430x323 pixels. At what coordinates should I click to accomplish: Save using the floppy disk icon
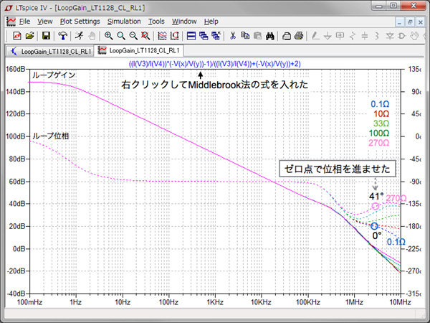[44, 35]
